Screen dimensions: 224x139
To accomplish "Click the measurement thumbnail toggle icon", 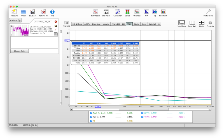I will (x=56, y=34).
